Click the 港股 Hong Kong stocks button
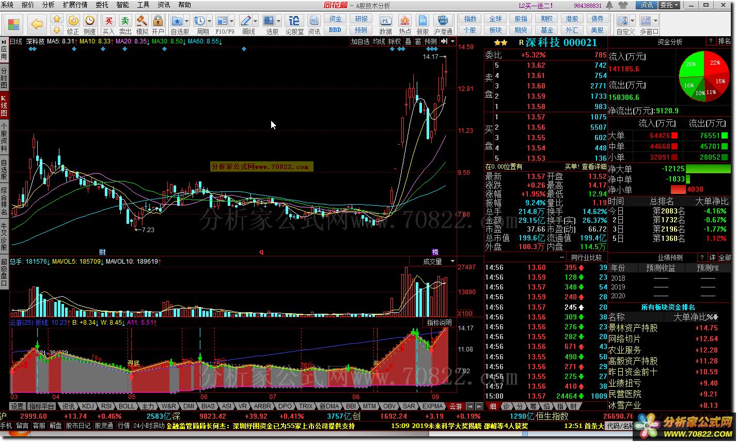Viewport: 737px width, 442px height. click(572, 19)
